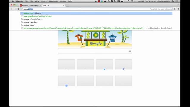Viewport: 190px width, 107px height.
Task: Open the Facebook most-visited thumbnail
Action: point(123,64)
